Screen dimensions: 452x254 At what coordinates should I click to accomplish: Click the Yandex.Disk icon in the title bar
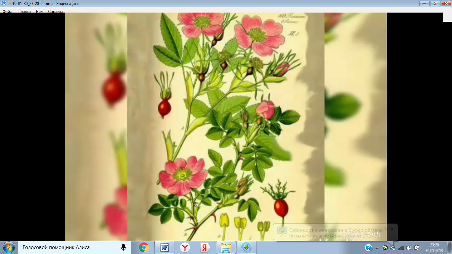(3, 3)
